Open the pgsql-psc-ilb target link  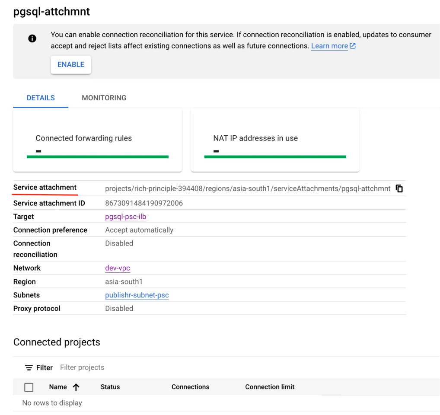[125, 216]
